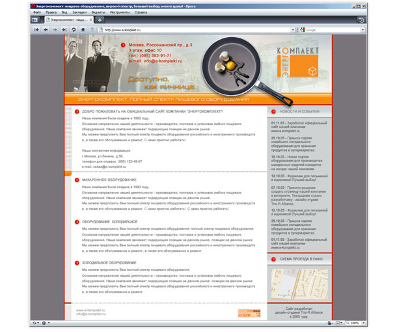
Task: Click the status bar view mode icon
Action: pos(329,323)
